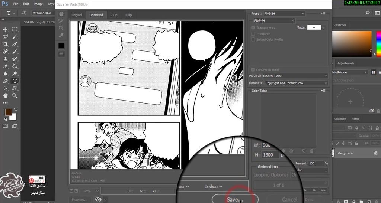Toggle lock all button in Layers panel

point(356,143)
